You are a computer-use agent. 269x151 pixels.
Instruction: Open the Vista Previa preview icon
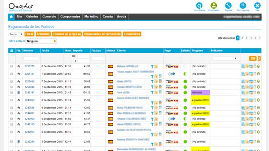coord(199,6)
